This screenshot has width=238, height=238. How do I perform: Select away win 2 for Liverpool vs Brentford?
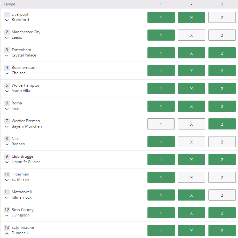pos(222,17)
